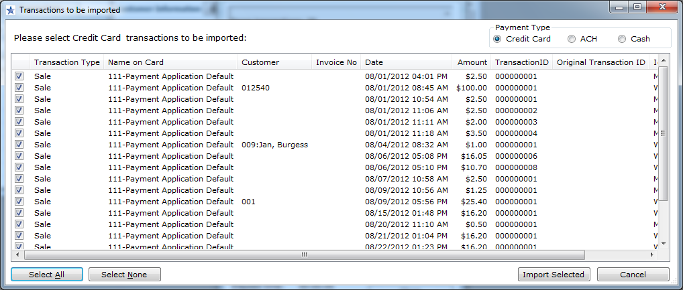Click the star icon in title bar
683x290 pixels.
[9, 10]
